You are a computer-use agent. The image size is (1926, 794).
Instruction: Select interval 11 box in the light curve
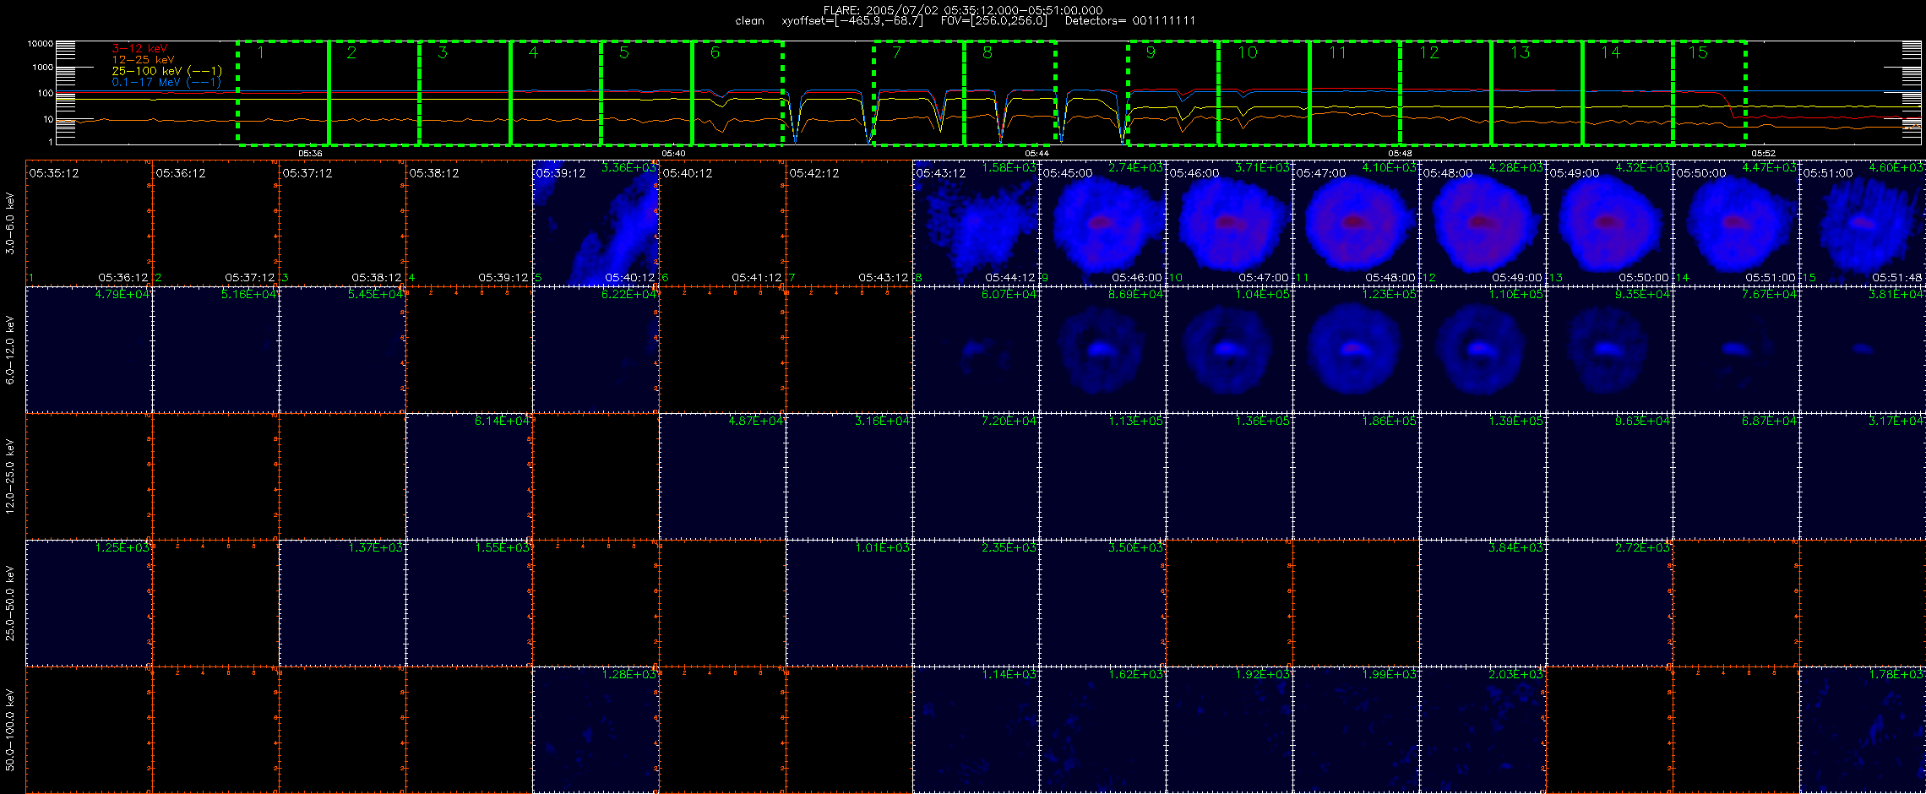pyautogui.click(x=1355, y=93)
